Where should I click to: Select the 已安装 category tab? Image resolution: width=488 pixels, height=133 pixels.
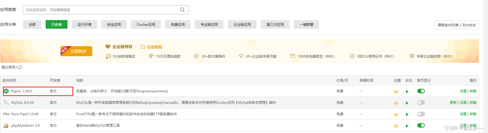pos(57,24)
